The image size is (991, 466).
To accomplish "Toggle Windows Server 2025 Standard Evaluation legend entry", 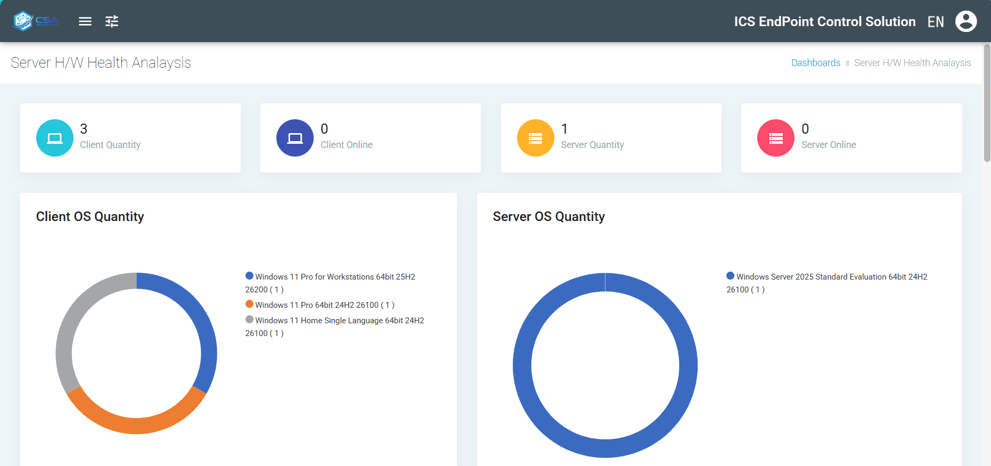I will (827, 283).
